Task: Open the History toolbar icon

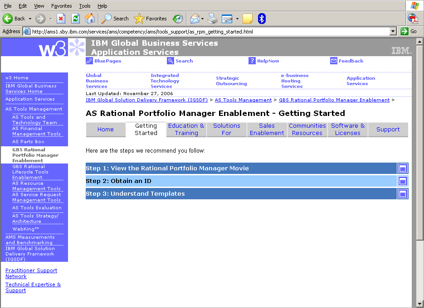Action: [178, 19]
